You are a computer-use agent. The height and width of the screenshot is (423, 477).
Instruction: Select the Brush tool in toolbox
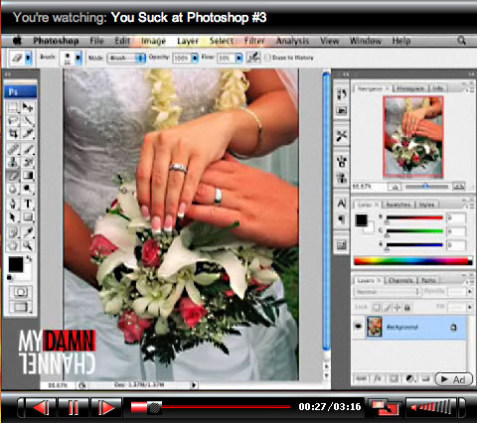(x=28, y=149)
